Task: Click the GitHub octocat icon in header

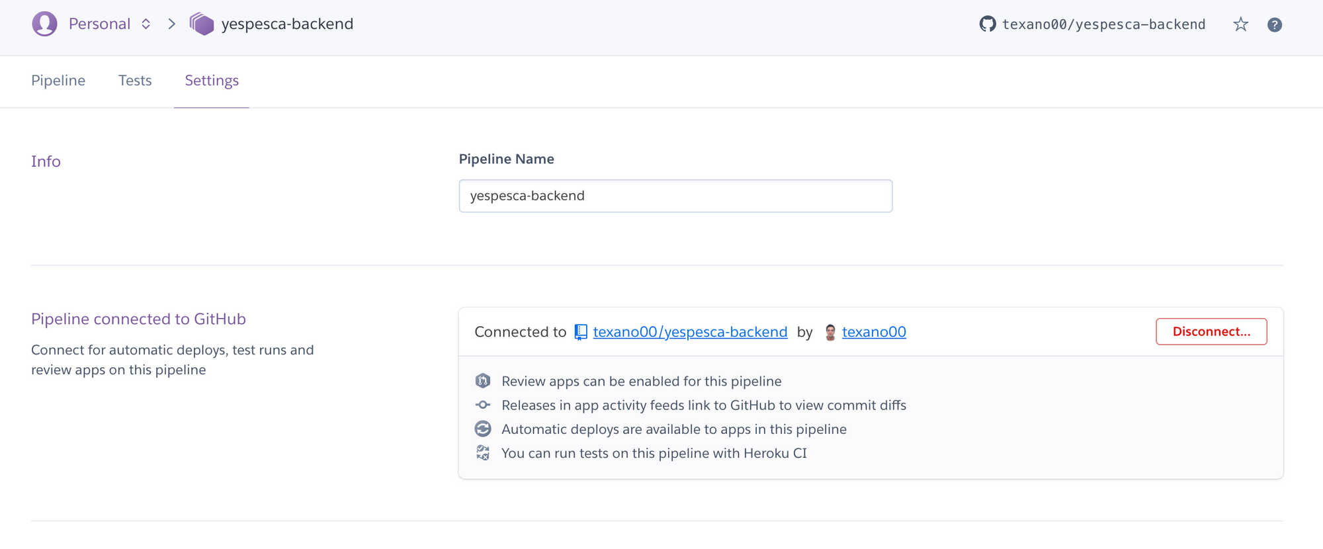Action: coord(988,24)
